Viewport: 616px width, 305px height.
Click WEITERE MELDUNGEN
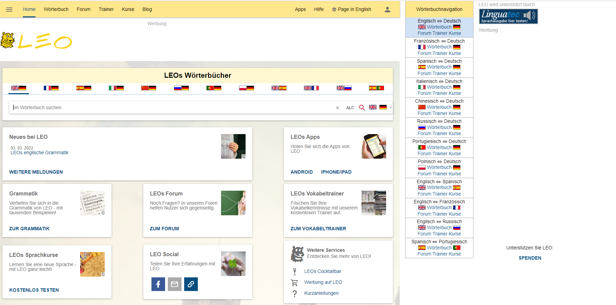[36, 172]
